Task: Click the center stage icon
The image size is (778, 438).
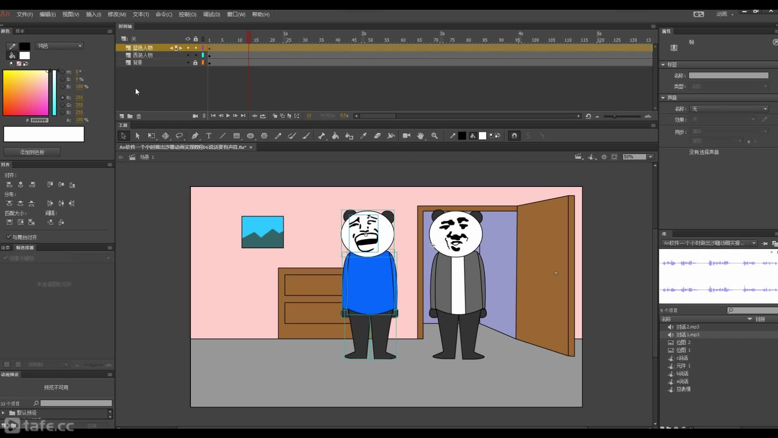Action: pos(604,157)
